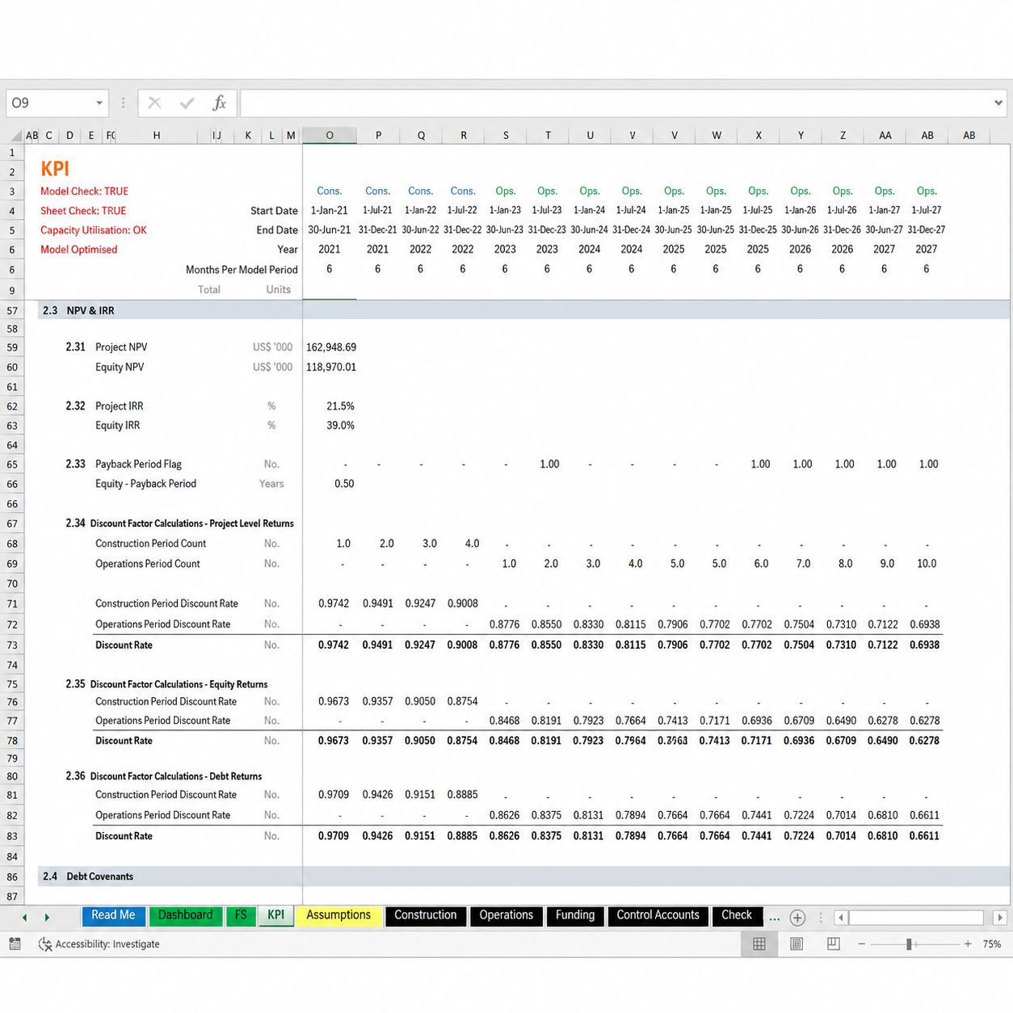Open the FS sheet tab
This screenshot has width=1013, height=1013.
(x=240, y=915)
